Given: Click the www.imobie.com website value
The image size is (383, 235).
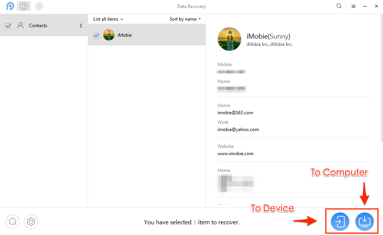Looking at the screenshot, I should point(235,154).
